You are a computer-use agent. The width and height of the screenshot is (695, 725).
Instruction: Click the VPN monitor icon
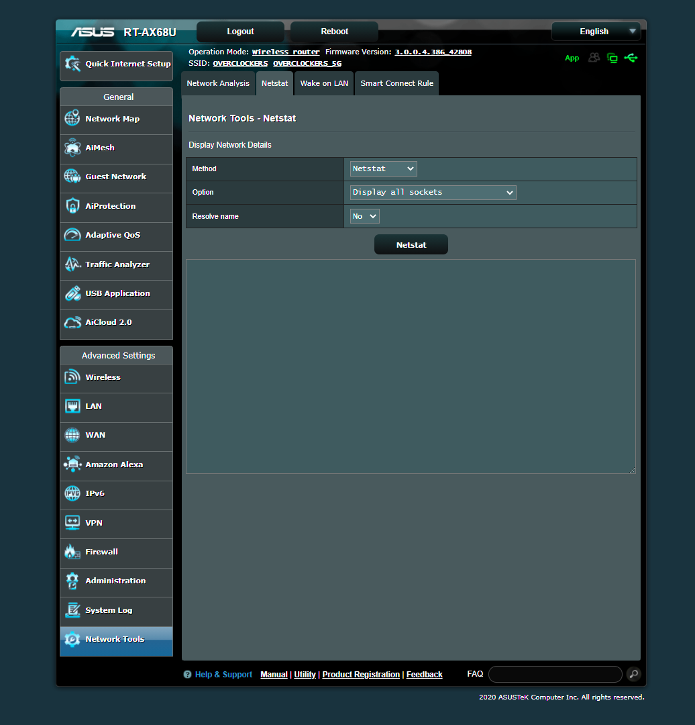coord(72,522)
